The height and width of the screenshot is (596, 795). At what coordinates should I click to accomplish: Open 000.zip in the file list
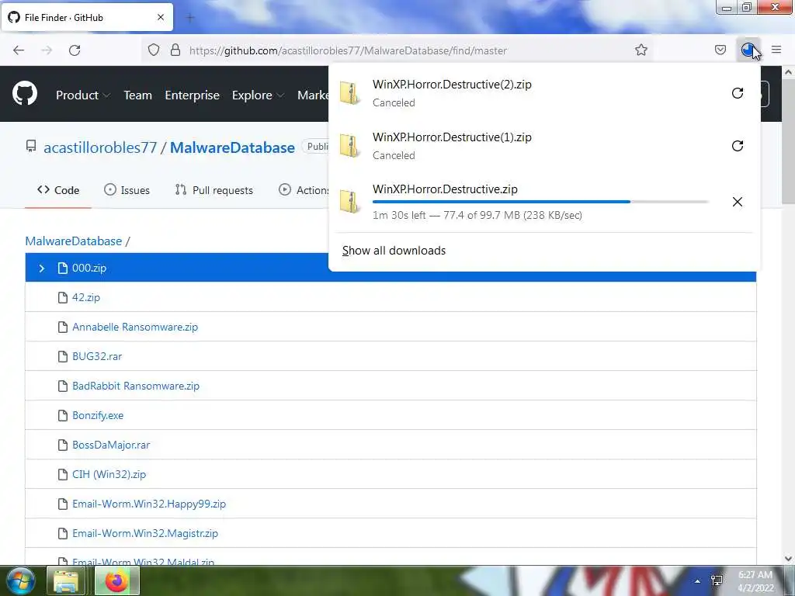tap(89, 268)
